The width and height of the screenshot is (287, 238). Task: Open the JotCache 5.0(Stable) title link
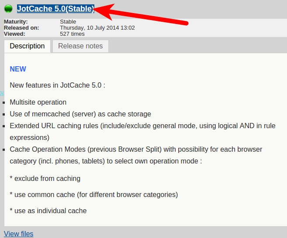click(55, 9)
